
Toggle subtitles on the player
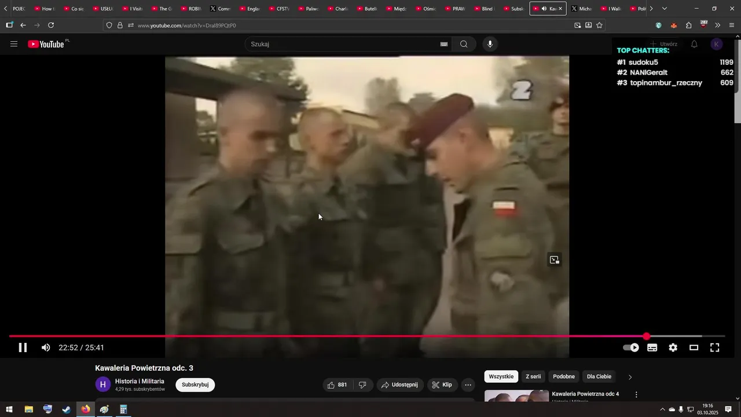tap(652, 348)
